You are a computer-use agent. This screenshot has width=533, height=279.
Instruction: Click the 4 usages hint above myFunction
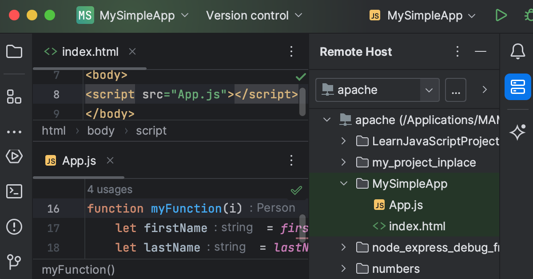pos(109,189)
